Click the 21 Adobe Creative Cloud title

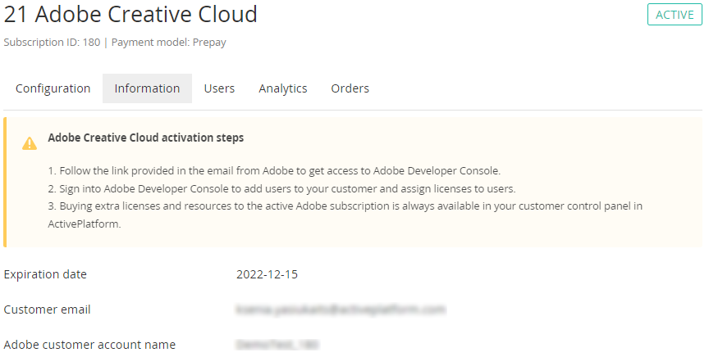[130, 15]
